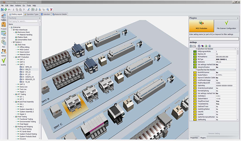Open the Quality checkmark icon in sidebar
241x141 pixels.
[x=4, y=61]
